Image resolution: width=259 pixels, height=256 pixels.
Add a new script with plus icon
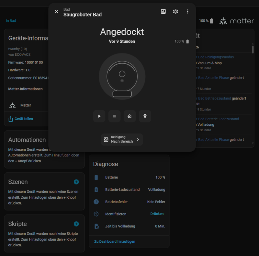pyautogui.click(x=76, y=224)
